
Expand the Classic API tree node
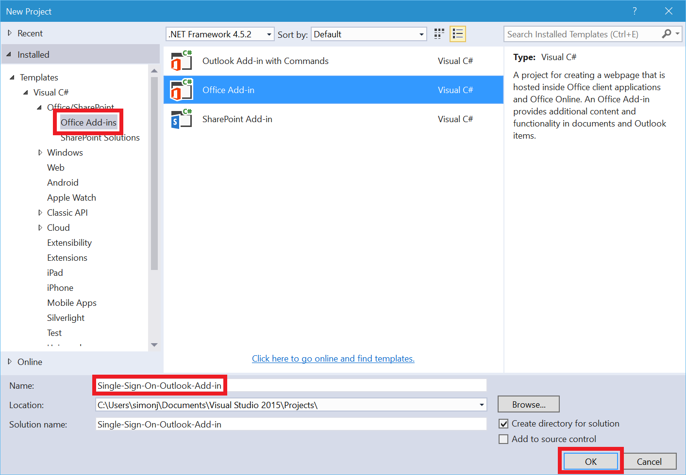point(40,213)
